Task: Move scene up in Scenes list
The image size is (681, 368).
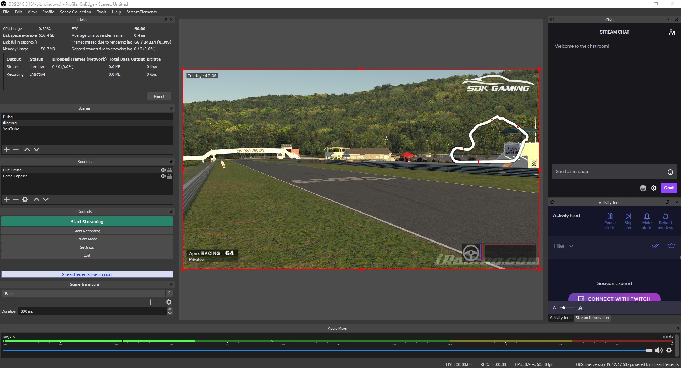Action: pyautogui.click(x=27, y=149)
